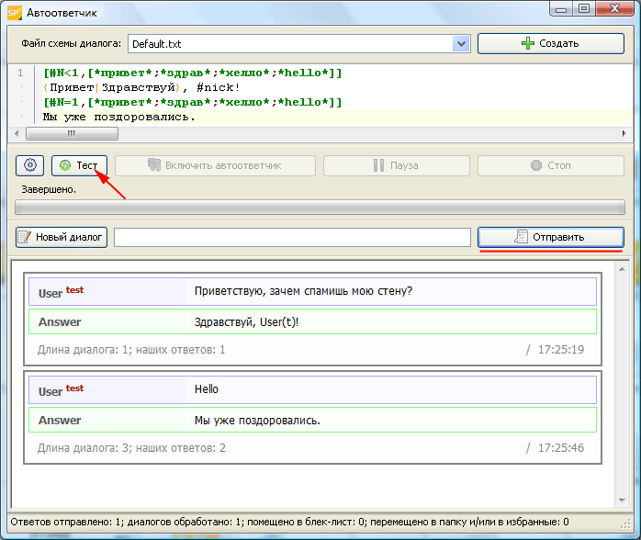Click answer 'Мы уже поздоровались.' in log
This screenshot has width=641, height=540.
[x=257, y=421]
